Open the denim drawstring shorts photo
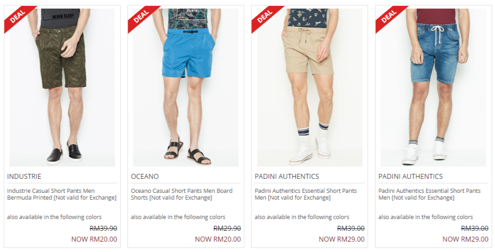Viewport: 495px width, 252px height. tap(434, 87)
